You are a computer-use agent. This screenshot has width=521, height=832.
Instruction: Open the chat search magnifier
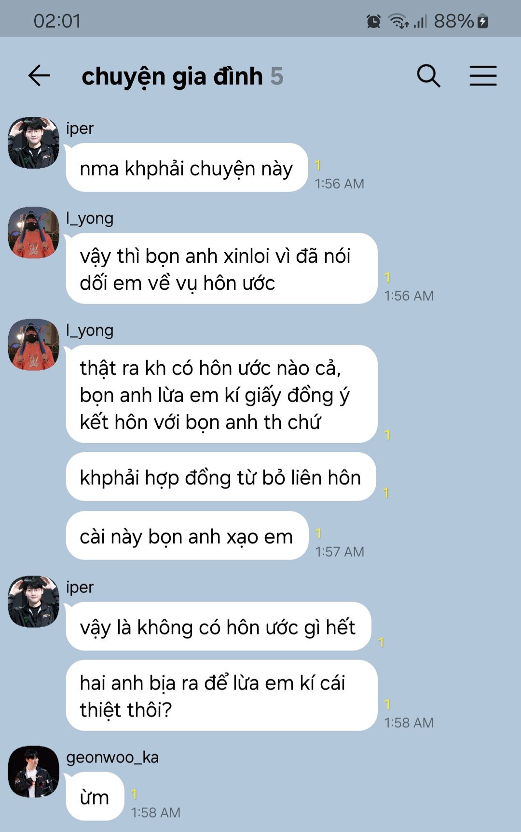point(428,76)
